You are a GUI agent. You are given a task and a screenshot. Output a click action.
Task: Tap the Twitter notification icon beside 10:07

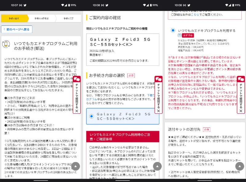25,5
